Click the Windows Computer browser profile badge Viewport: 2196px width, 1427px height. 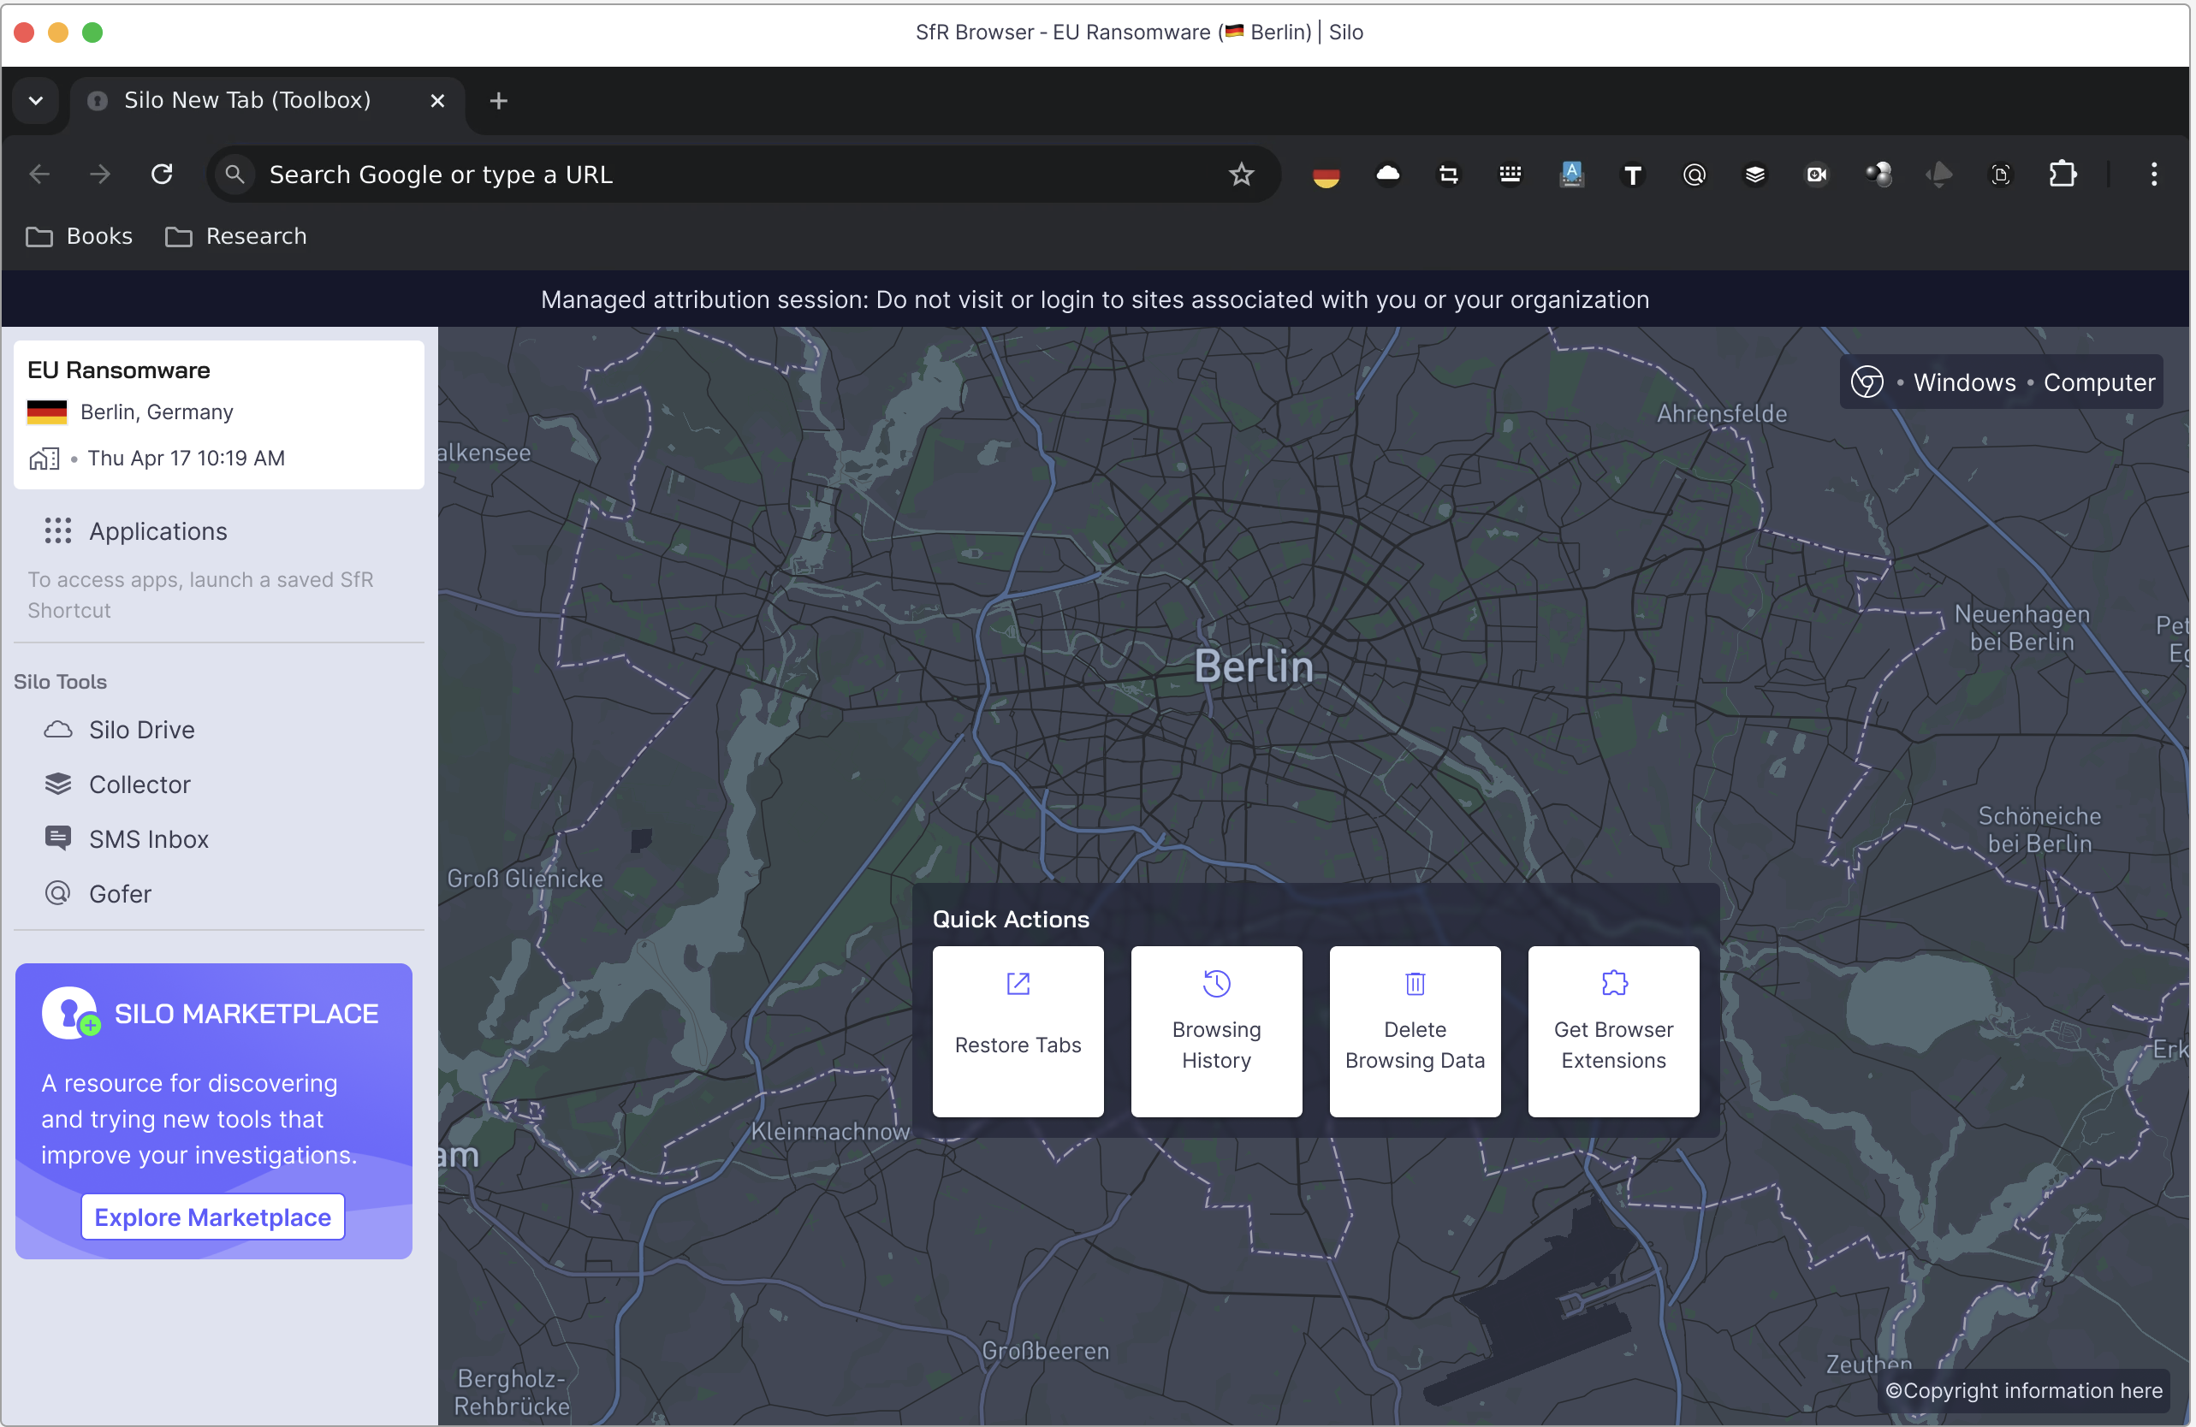2002,382
